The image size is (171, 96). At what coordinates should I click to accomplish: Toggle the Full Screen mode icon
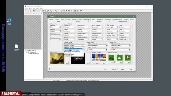coord(75,11)
